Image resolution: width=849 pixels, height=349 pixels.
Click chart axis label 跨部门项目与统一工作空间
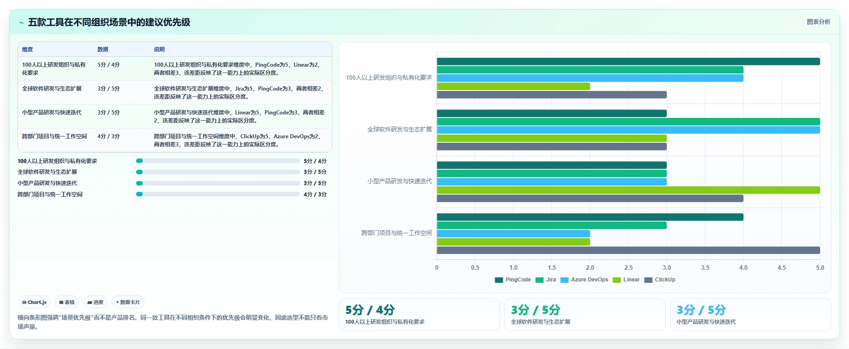pyautogui.click(x=396, y=233)
